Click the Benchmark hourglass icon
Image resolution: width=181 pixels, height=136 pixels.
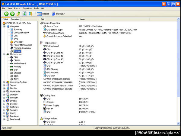(x=8, y=119)
